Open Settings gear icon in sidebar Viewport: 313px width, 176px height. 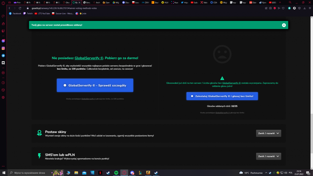pyautogui.click(x=3, y=98)
